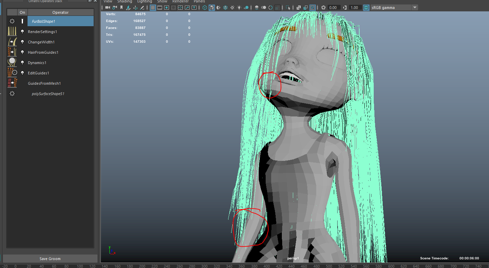This screenshot has height=268, width=489.
Task: Open the Renderer panel menu
Action: coord(180,1)
